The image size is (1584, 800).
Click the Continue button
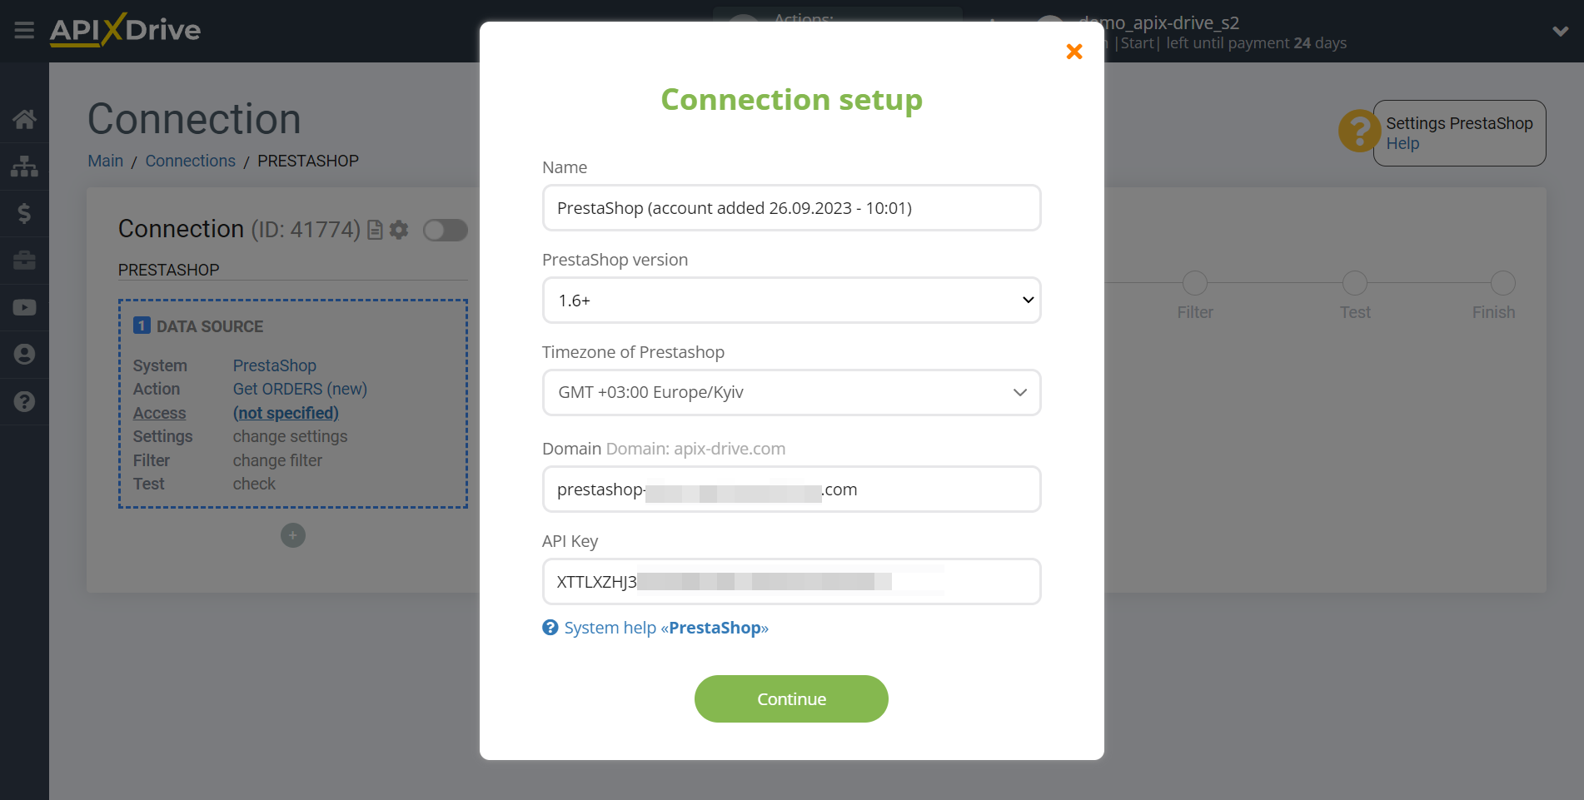click(791, 699)
